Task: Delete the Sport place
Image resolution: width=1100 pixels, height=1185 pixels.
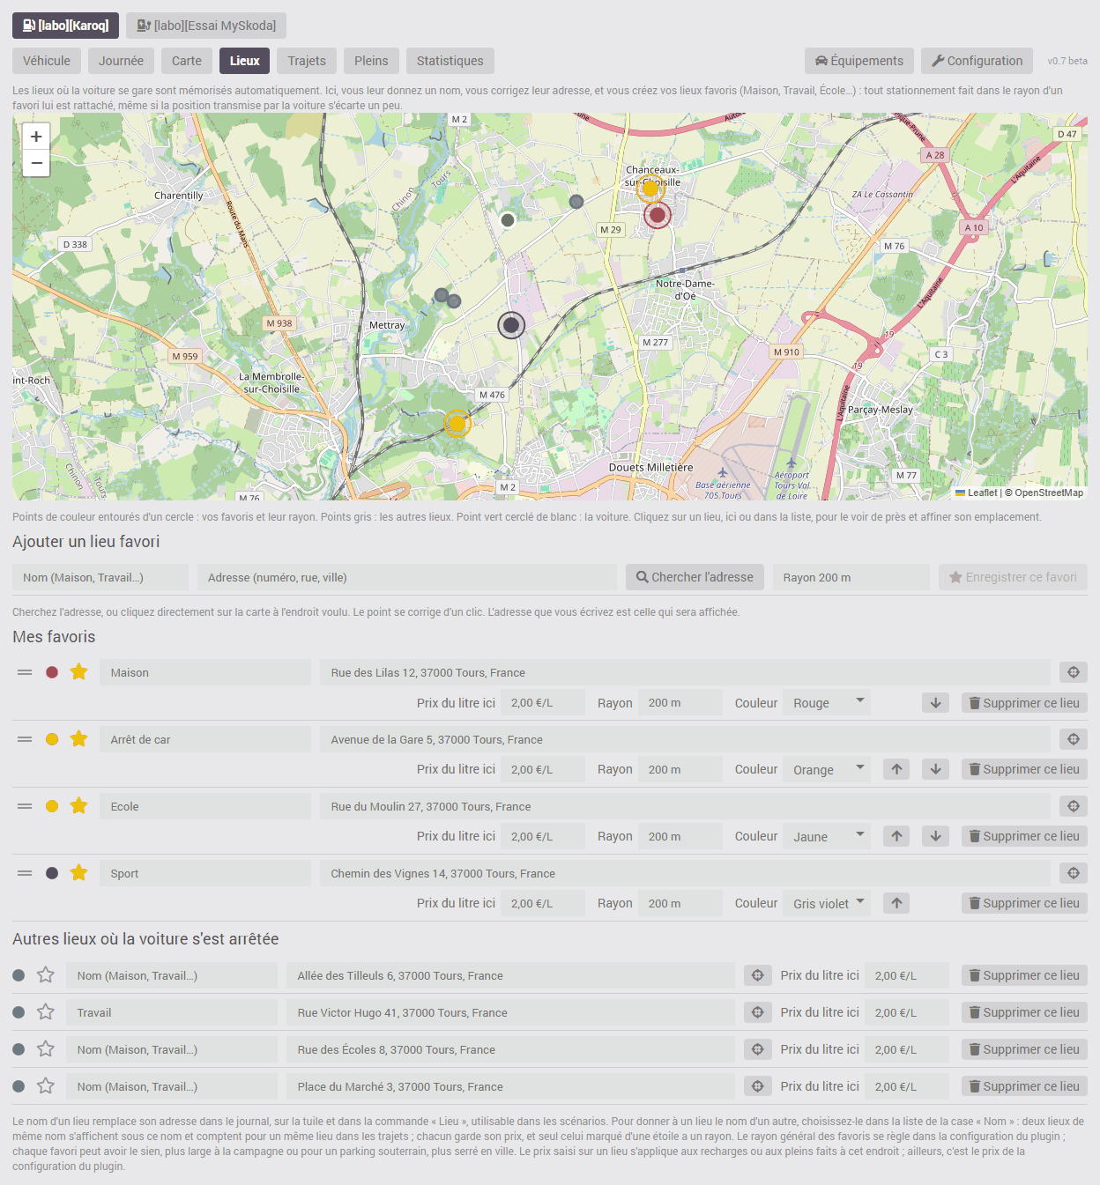Action: [1024, 903]
